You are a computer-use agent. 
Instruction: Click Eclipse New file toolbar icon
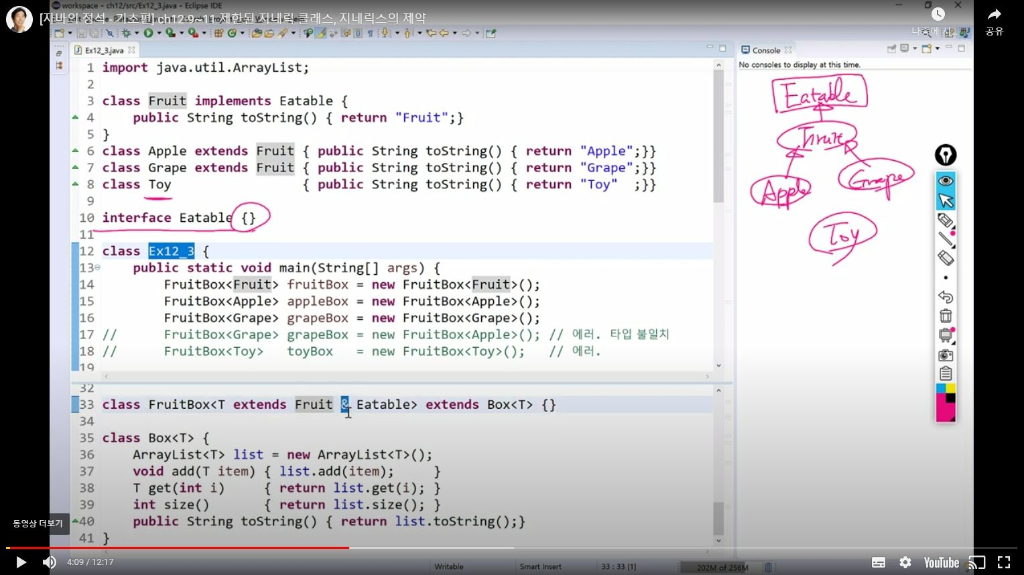[x=59, y=33]
